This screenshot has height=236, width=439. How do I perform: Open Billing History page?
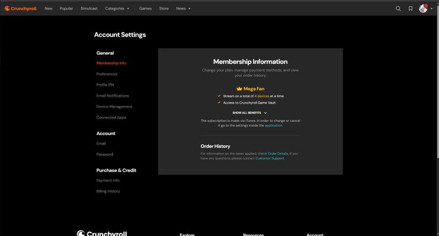tap(108, 191)
